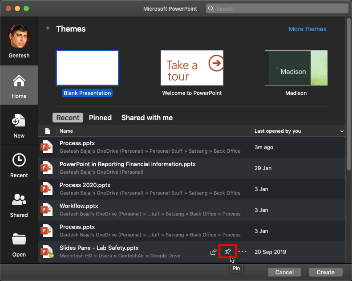The height and width of the screenshot is (281, 352).
Task: Open the Last opened by you sort dropdown
Action: pos(342,131)
